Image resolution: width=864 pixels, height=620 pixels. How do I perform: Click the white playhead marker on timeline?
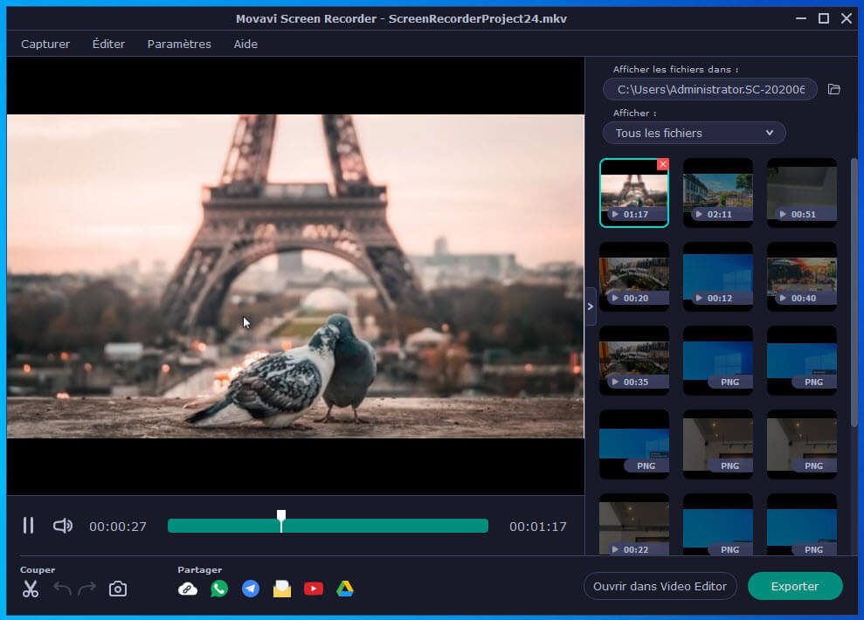[x=281, y=520]
